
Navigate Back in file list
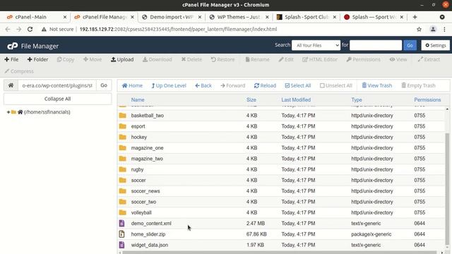point(203,85)
